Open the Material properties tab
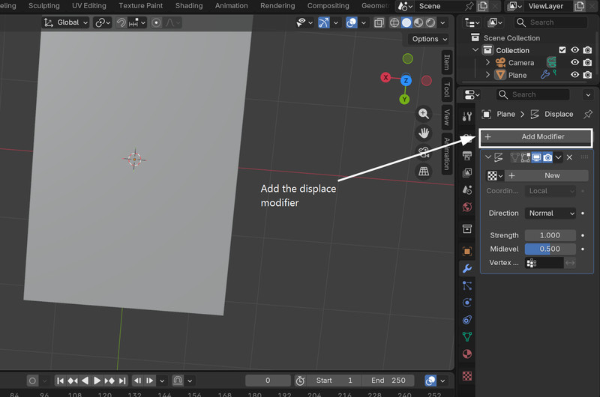Screen dimensions: 600x397 coord(466,354)
